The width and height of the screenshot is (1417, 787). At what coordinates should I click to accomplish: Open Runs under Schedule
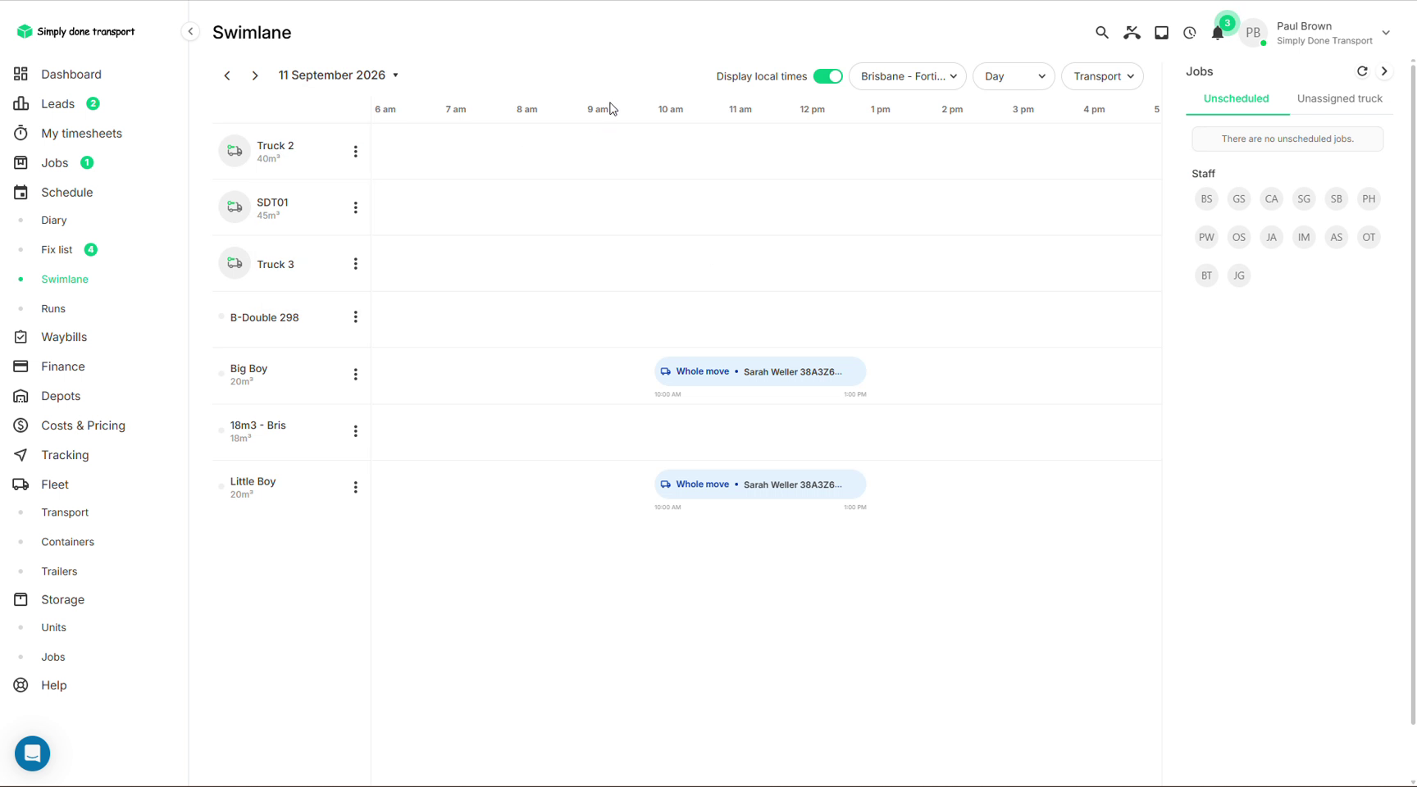(x=53, y=309)
